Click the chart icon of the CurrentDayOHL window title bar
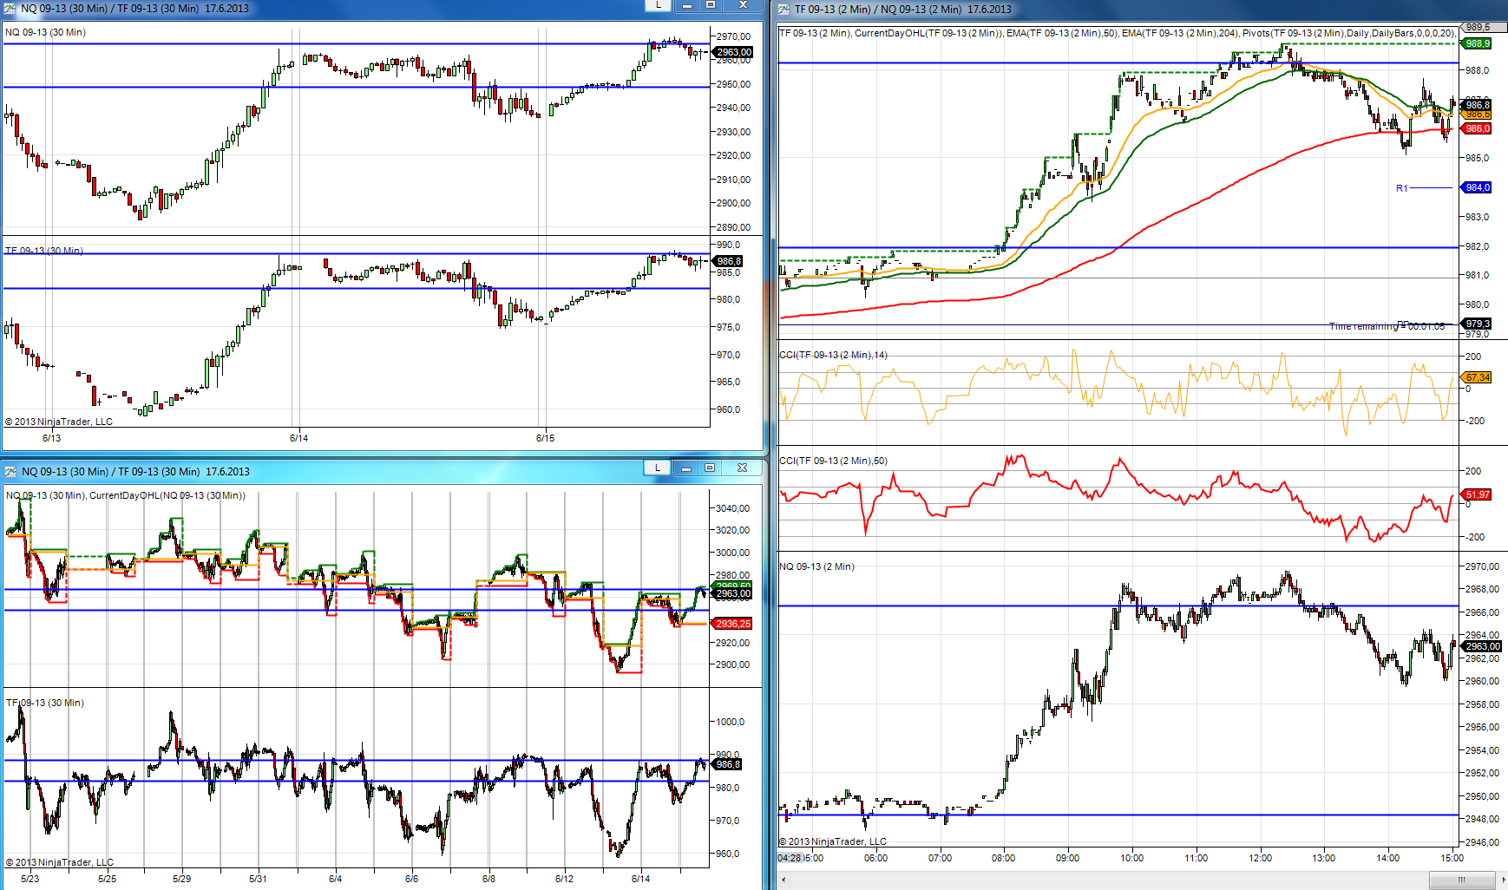The image size is (1508, 890). click(10, 472)
